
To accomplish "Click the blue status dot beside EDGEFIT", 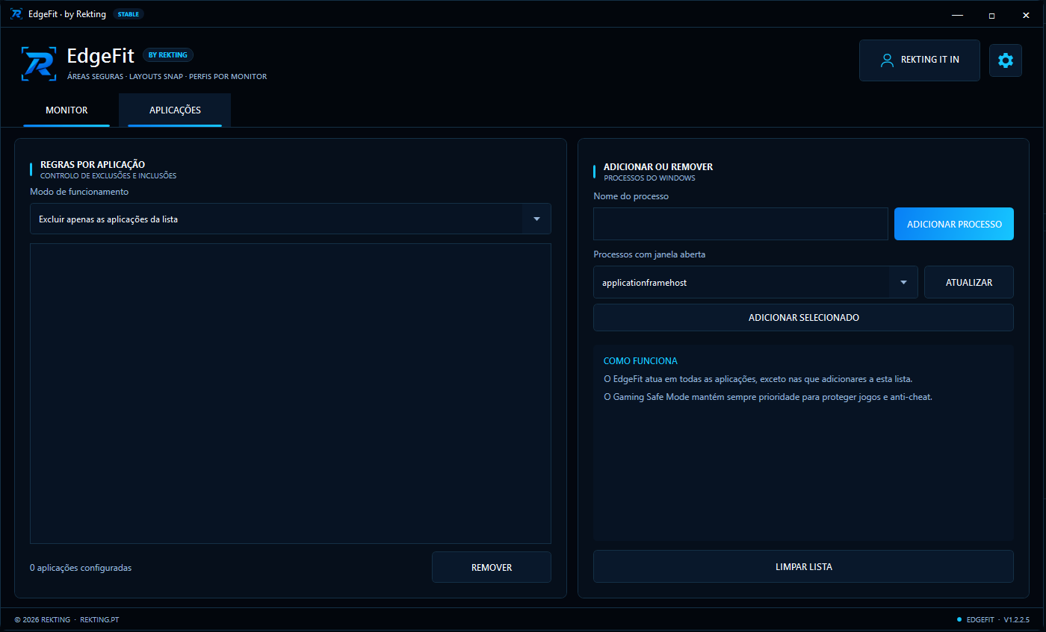I will (x=959, y=619).
